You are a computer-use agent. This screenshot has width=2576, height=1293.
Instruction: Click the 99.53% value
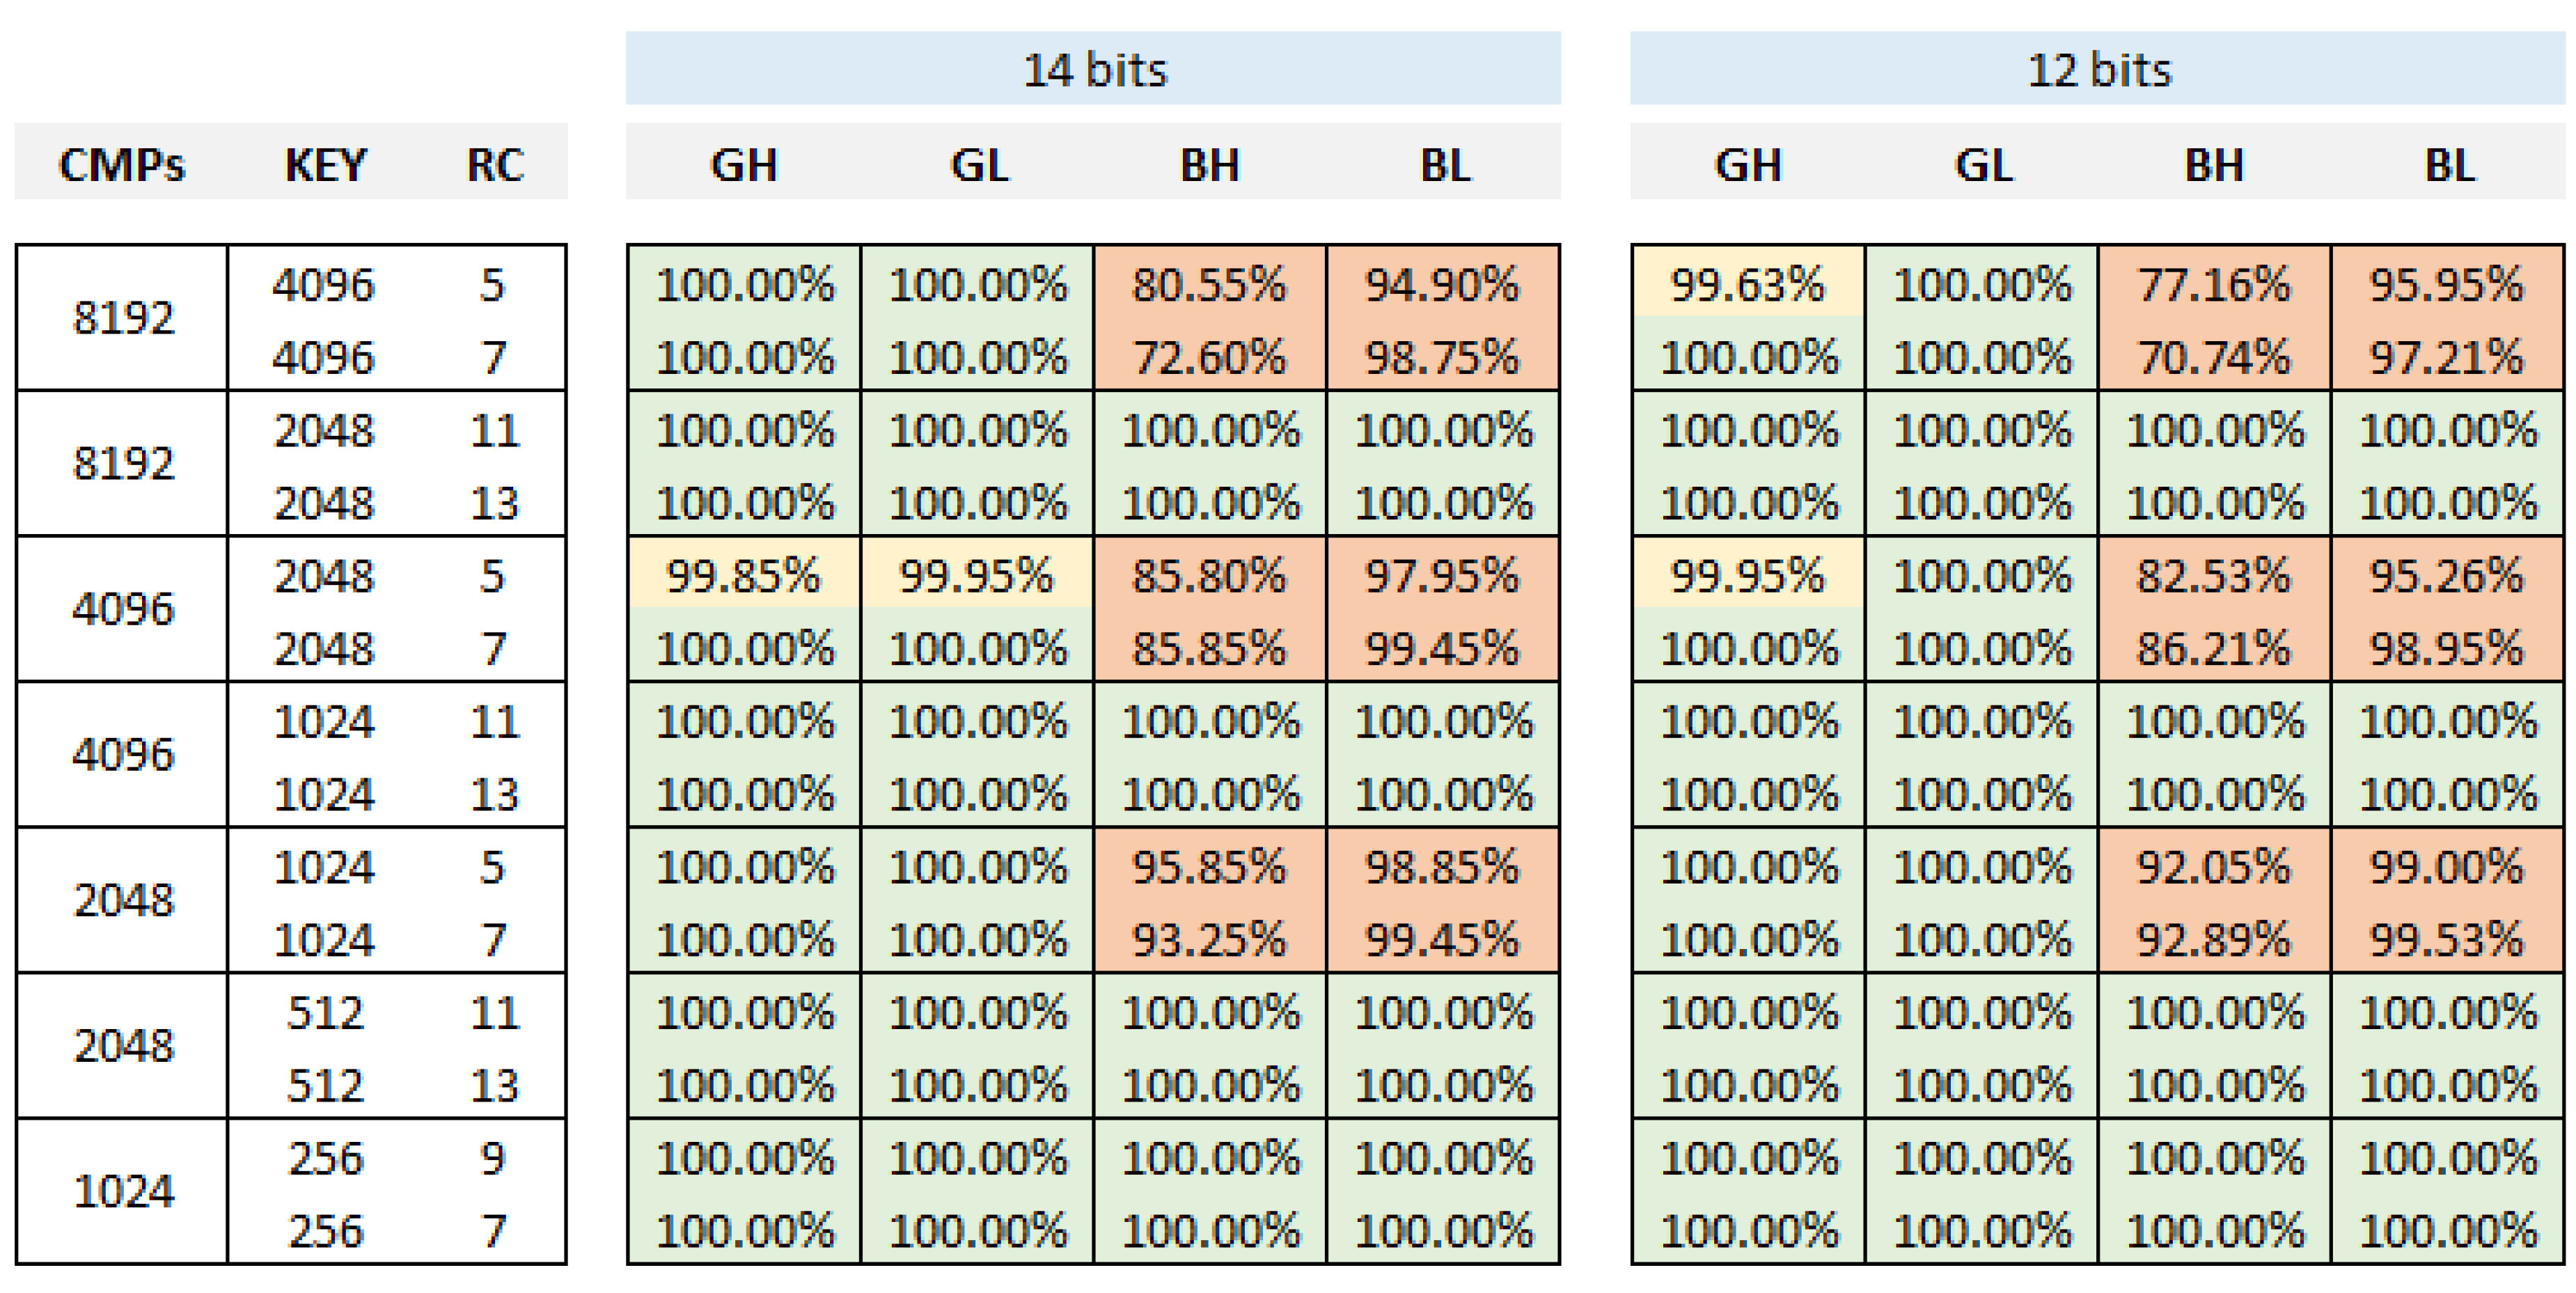coord(2447,940)
